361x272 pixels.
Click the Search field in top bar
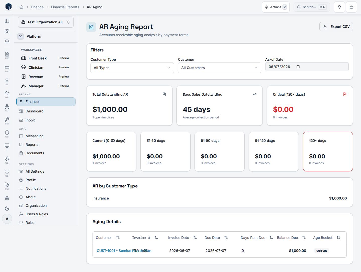click(312, 7)
